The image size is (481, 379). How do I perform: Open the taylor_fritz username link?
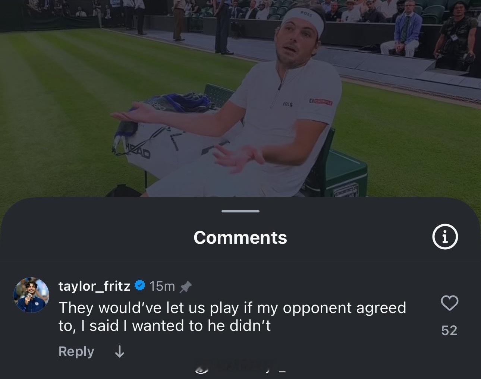pos(94,286)
